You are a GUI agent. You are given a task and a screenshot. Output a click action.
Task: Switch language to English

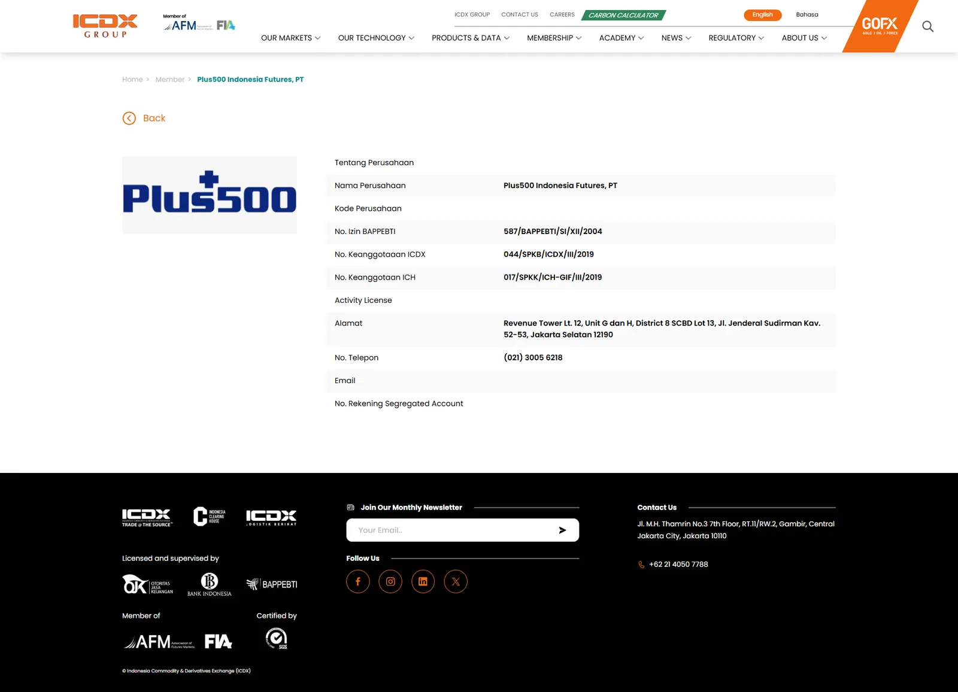pyautogui.click(x=762, y=15)
